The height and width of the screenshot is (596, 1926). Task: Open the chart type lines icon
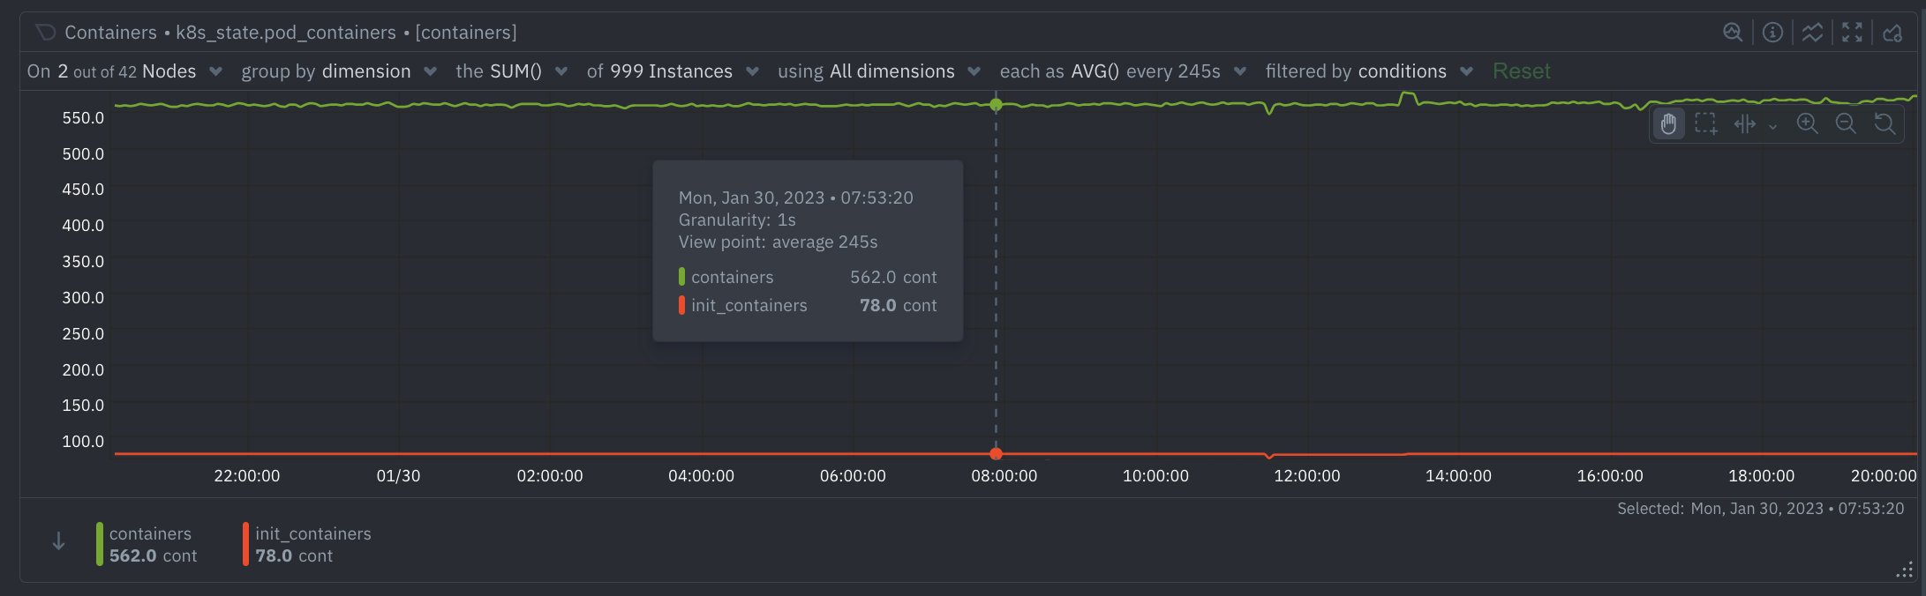coord(1812,33)
